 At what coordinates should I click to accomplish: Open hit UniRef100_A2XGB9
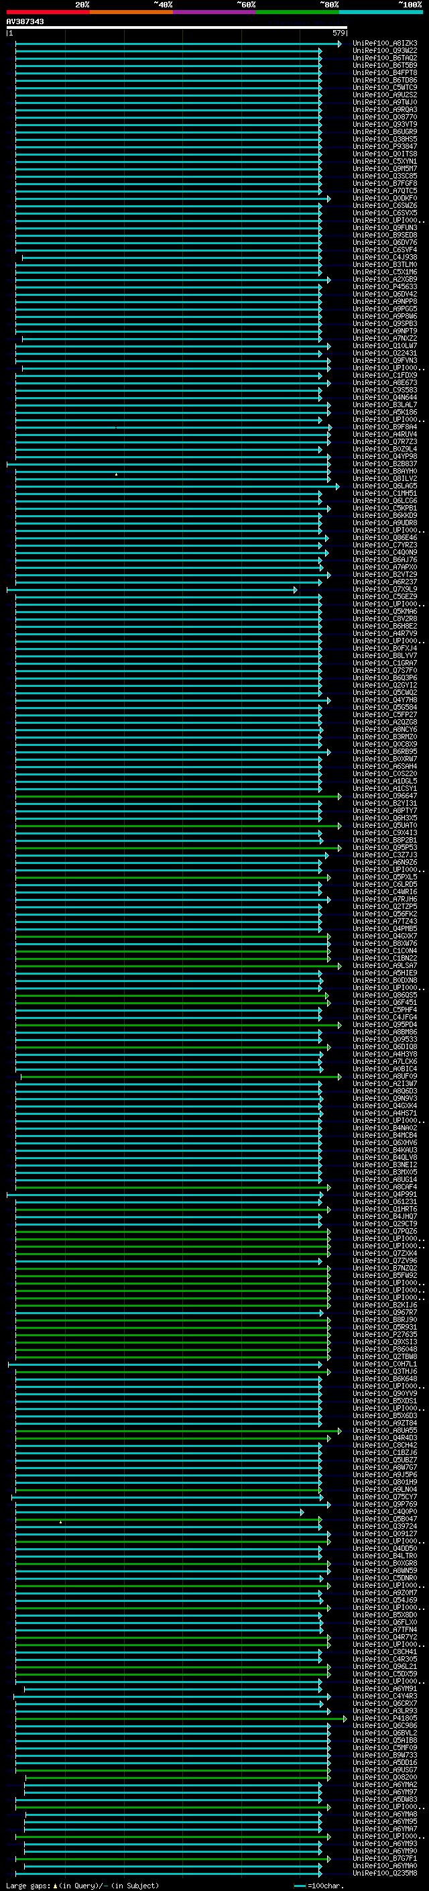point(385,280)
